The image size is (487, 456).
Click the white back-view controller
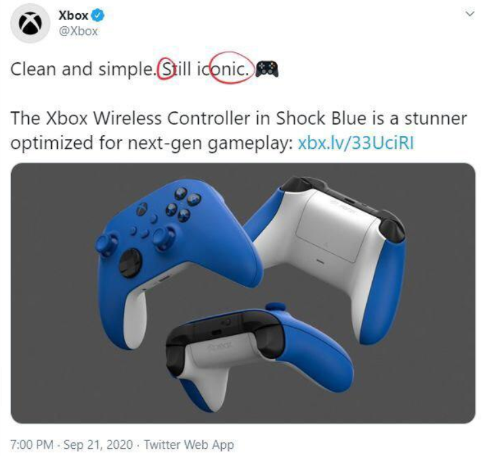pyautogui.click(x=329, y=258)
